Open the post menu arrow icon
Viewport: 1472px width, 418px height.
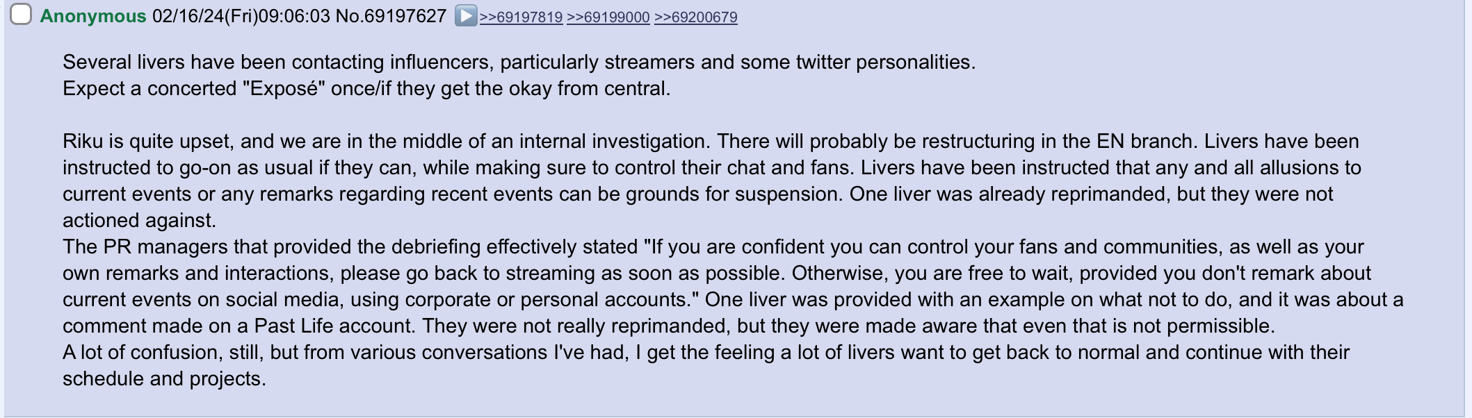(x=466, y=16)
